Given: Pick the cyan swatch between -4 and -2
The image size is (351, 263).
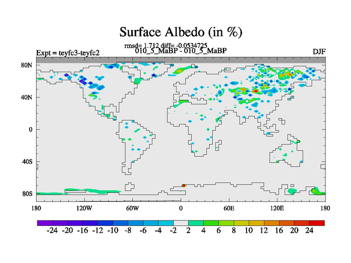Looking at the screenshot, I should pos(166,223).
